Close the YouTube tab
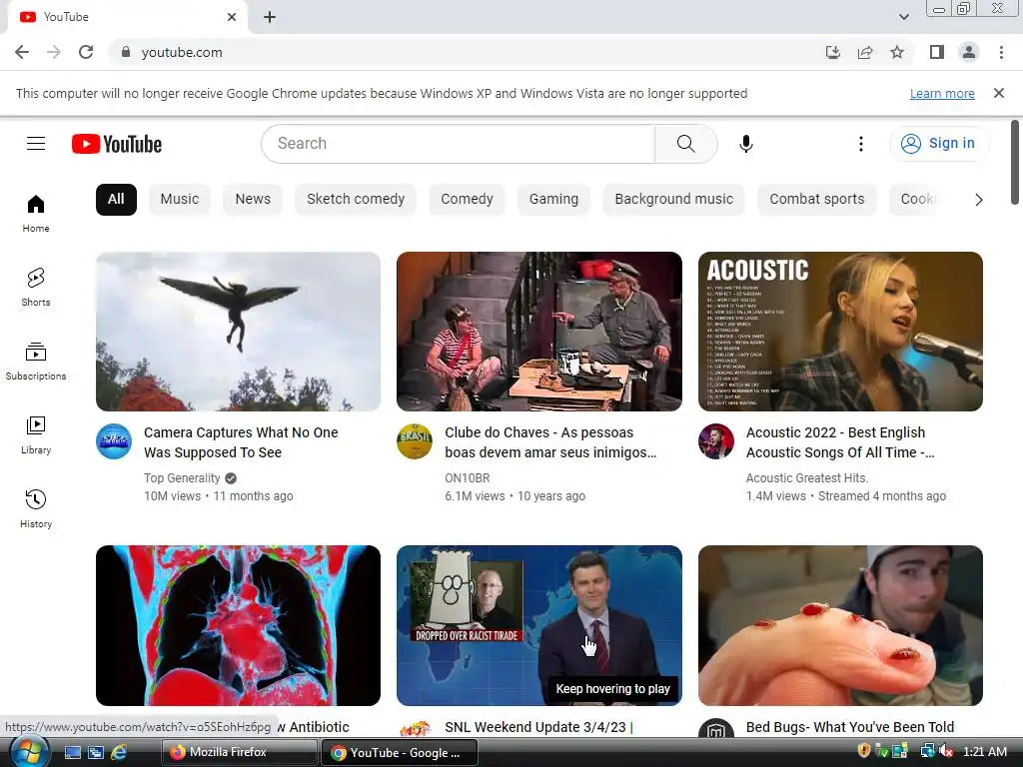This screenshot has height=767, width=1023. coord(232,17)
